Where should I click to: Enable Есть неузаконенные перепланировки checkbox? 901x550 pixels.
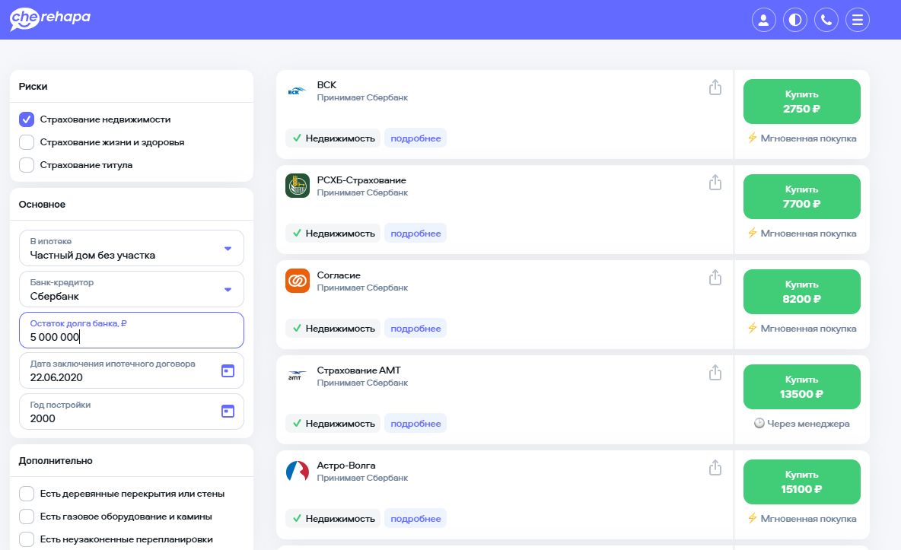(x=27, y=539)
